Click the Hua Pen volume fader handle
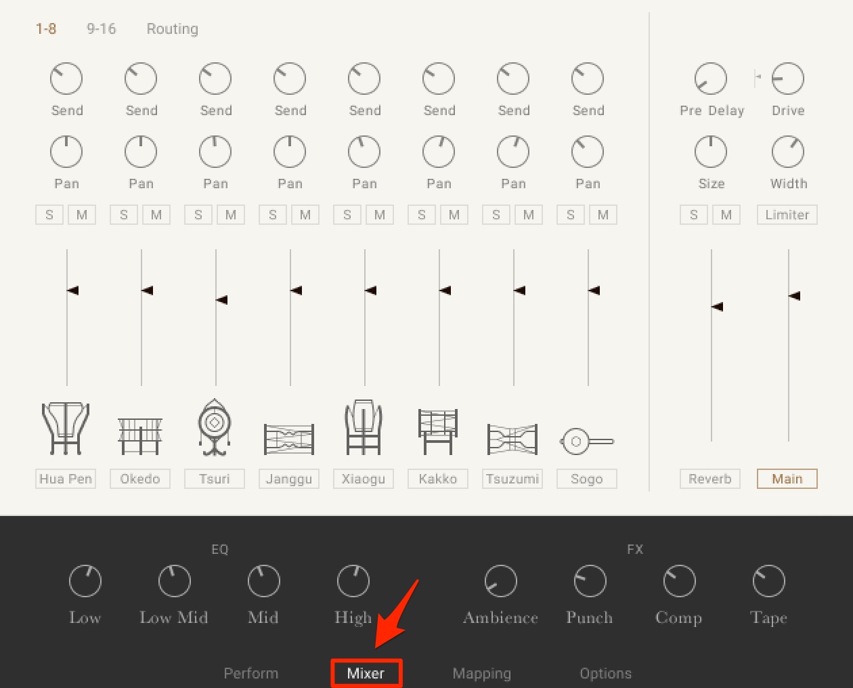The image size is (853, 688). (x=73, y=291)
